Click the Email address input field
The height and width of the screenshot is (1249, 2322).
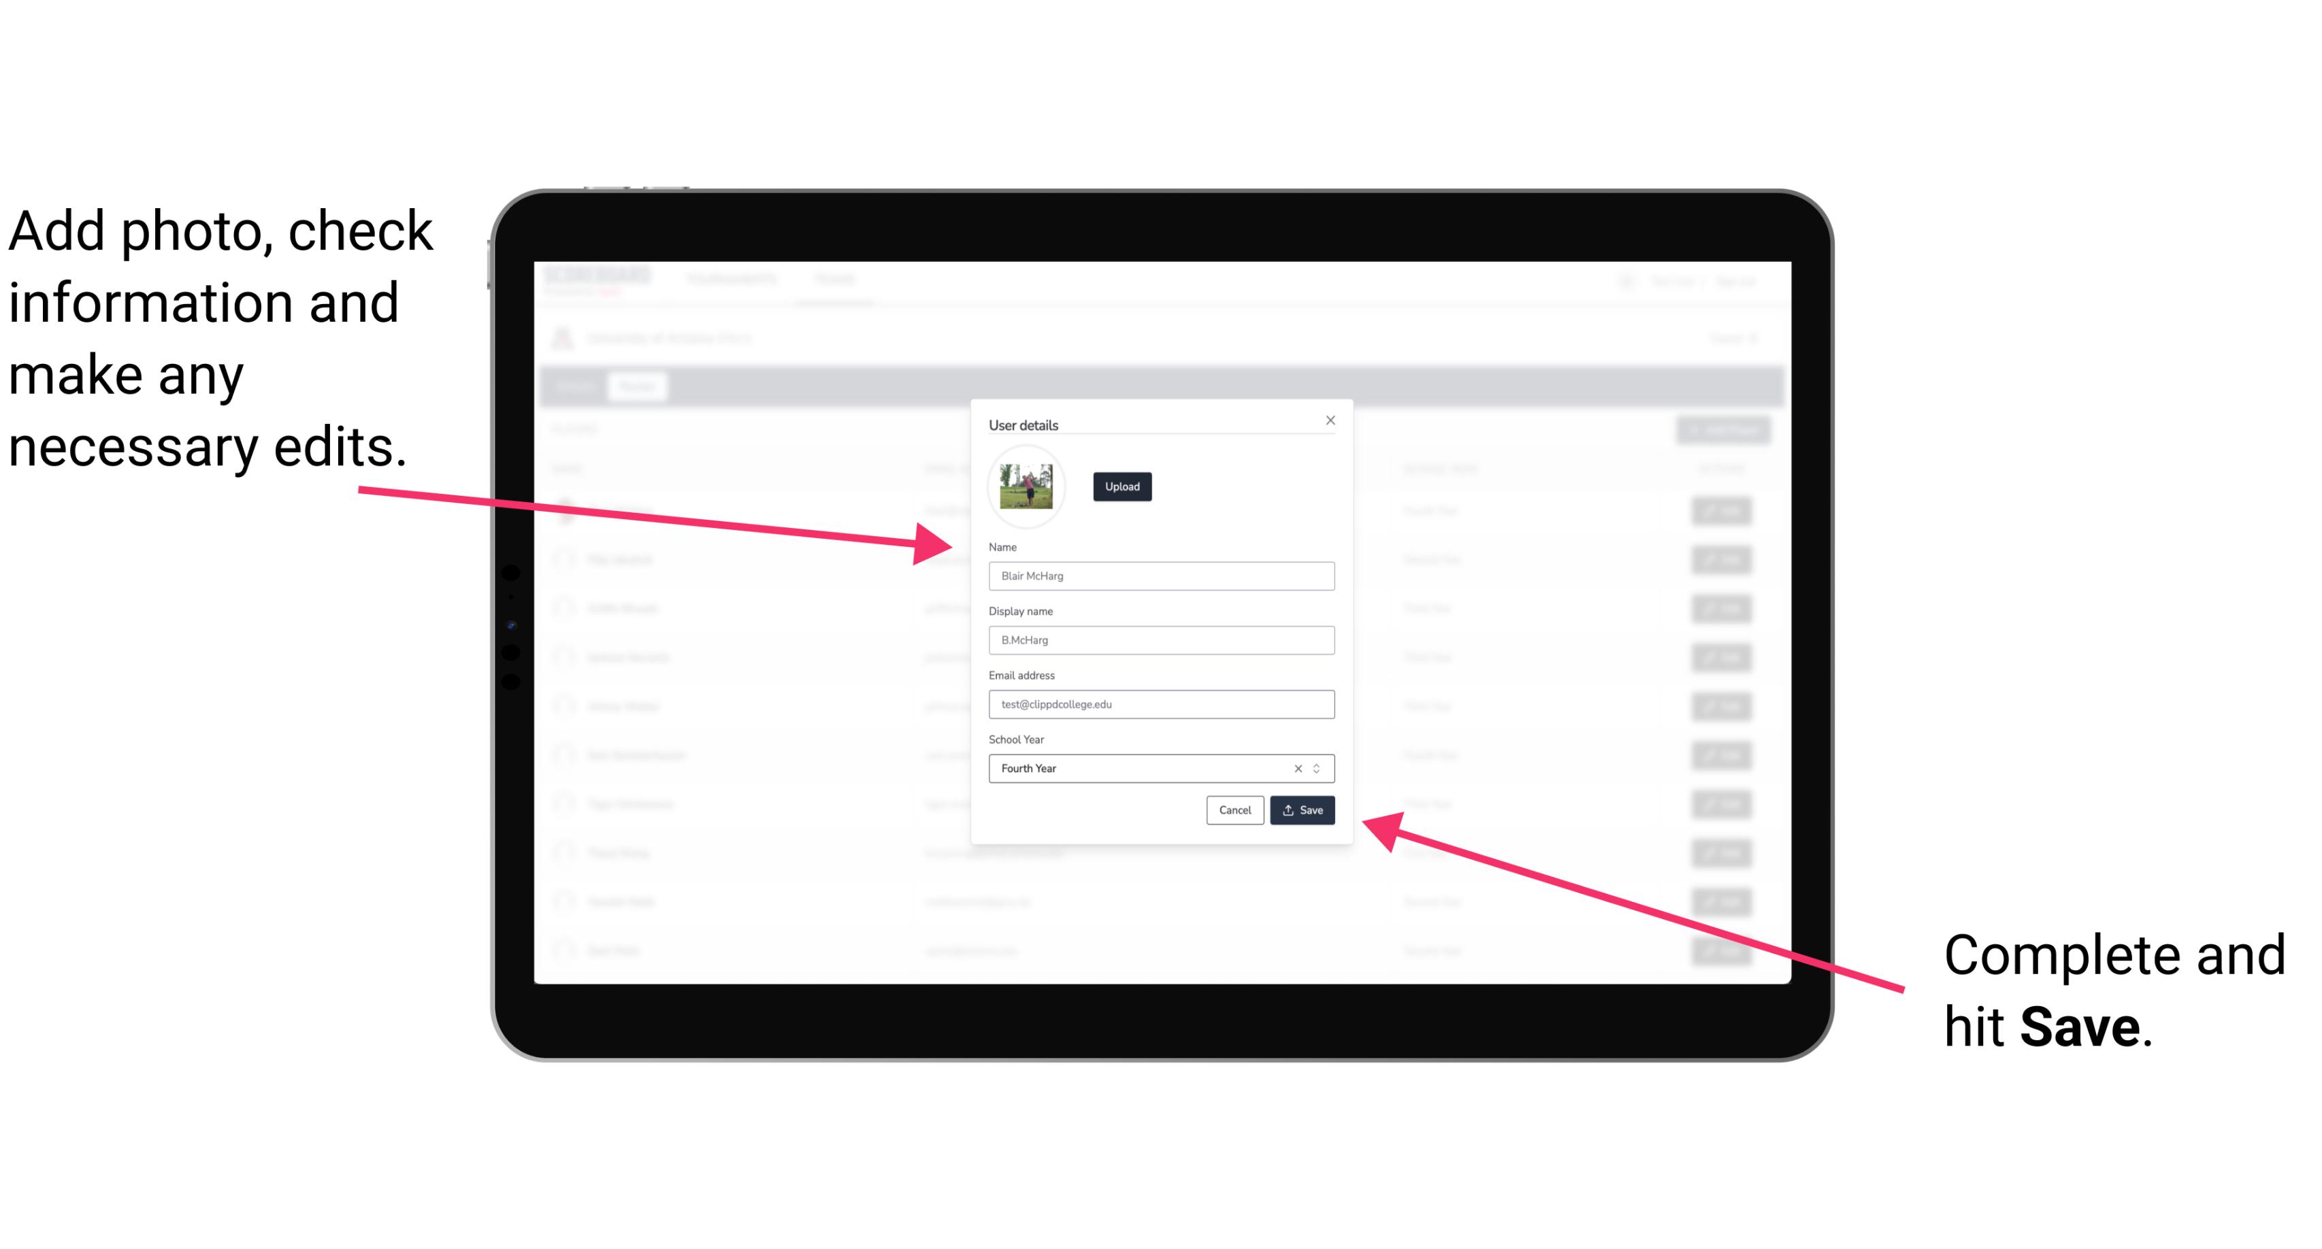1162,705
